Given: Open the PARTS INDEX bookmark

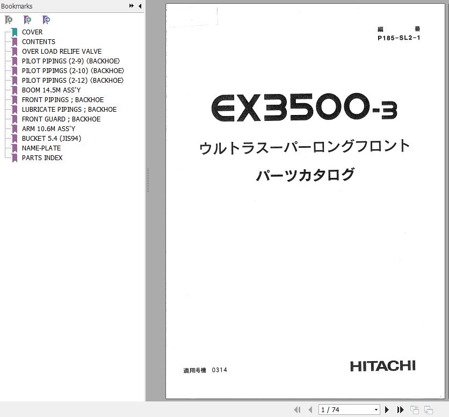Looking at the screenshot, I should (x=42, y=158).
